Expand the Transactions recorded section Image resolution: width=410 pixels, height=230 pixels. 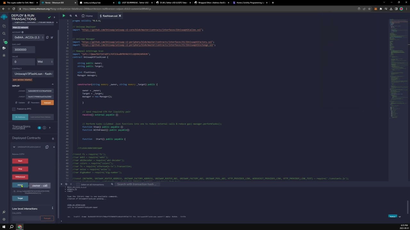(50, 128)
